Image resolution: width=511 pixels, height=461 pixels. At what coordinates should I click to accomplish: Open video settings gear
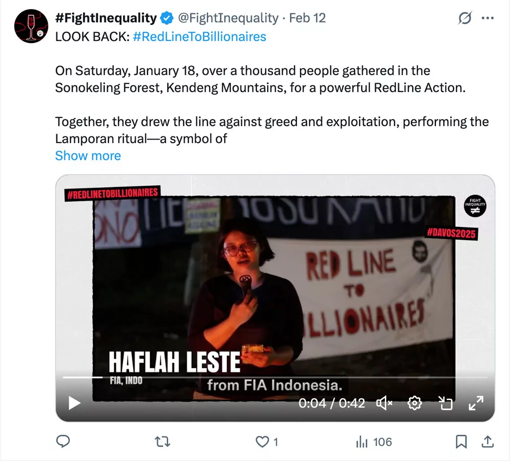(x=414, y=403)
